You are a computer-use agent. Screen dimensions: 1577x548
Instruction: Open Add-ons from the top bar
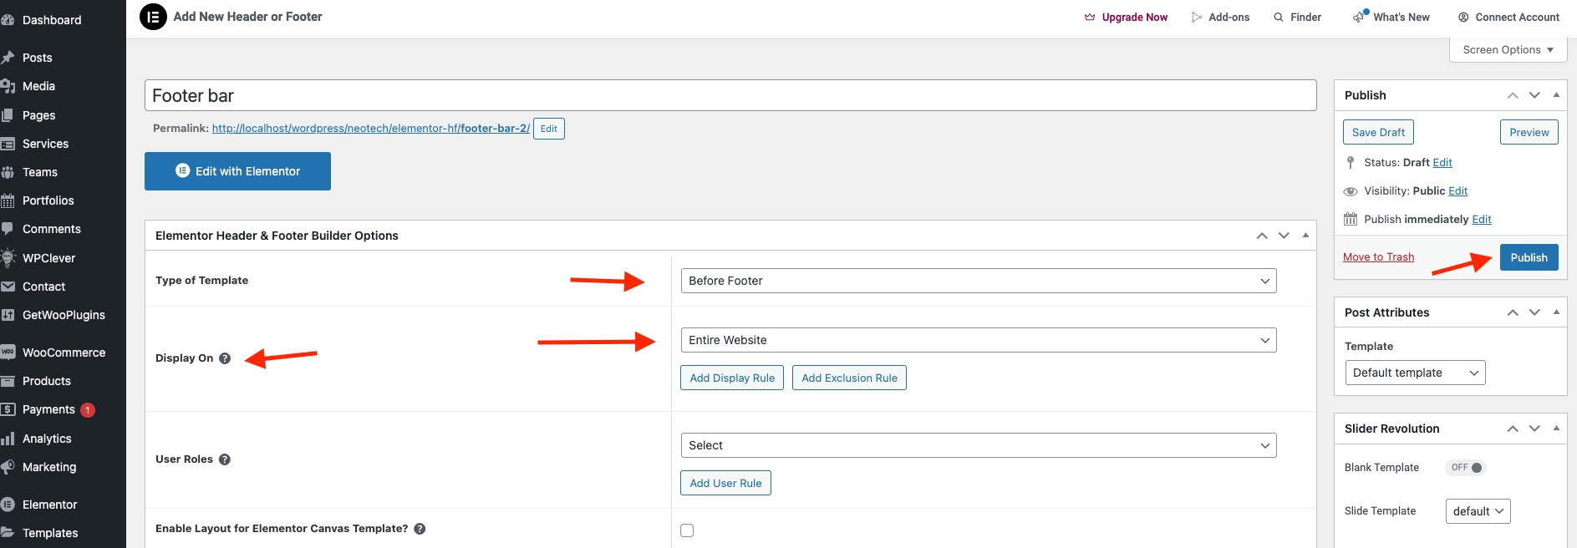1220,18
